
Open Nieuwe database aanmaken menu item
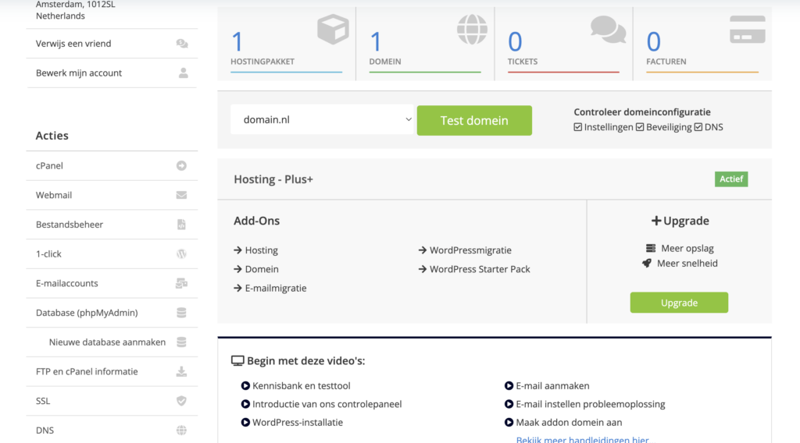point(107,342)
